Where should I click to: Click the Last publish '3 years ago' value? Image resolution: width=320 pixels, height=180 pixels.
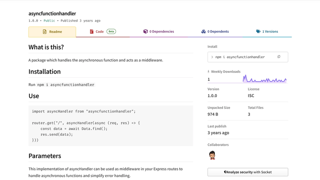(x=218, y=133)
